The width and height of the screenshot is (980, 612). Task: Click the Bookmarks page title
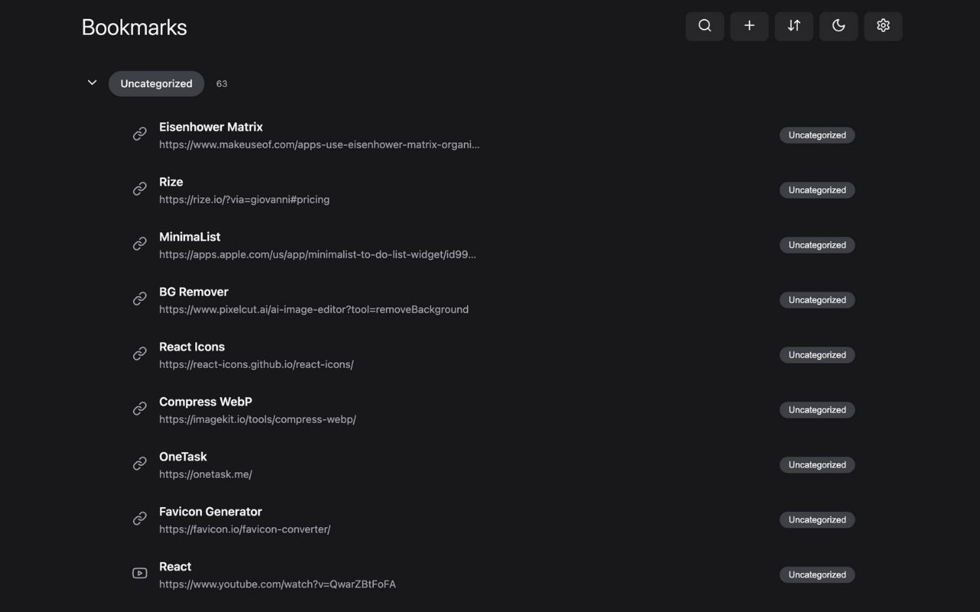tap(134, 28)
